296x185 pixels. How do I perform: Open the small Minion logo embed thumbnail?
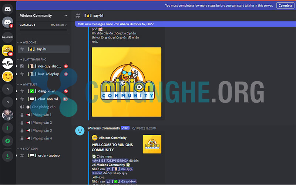click(152, 144)
